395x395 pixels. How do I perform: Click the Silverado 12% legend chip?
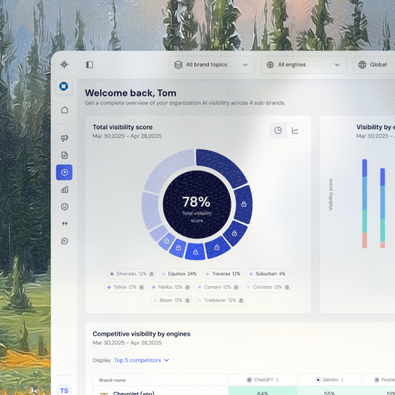(132, 274)
